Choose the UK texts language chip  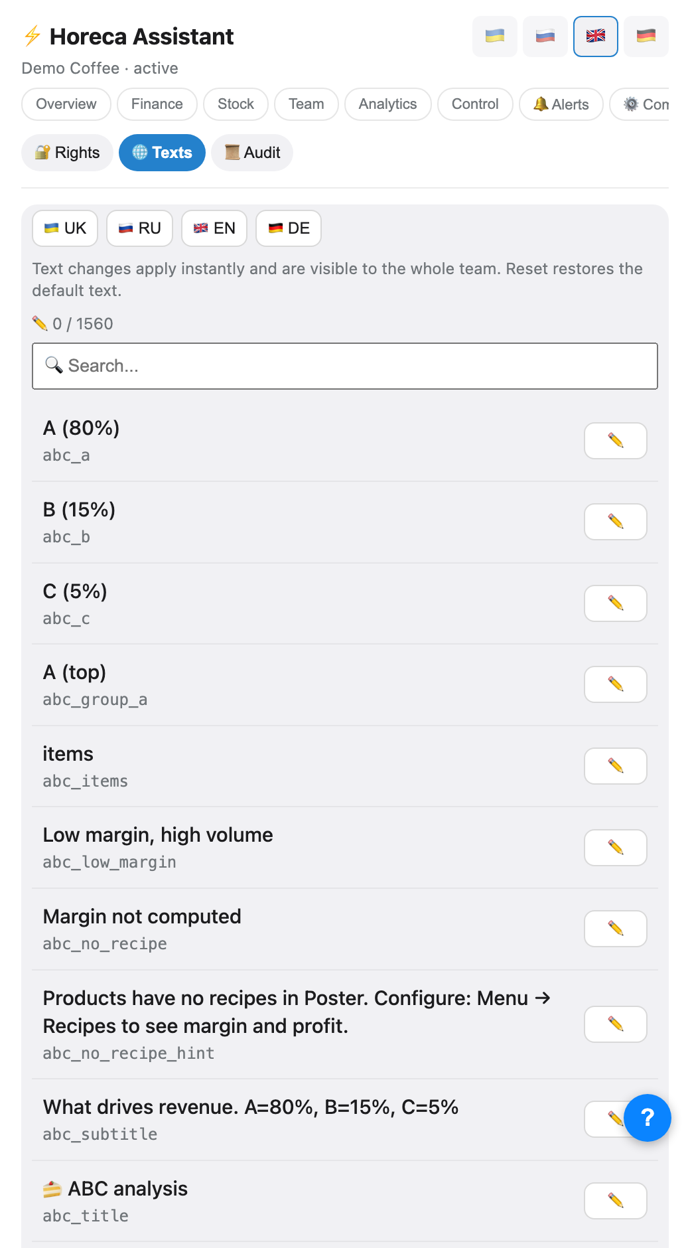pos(65,228)
